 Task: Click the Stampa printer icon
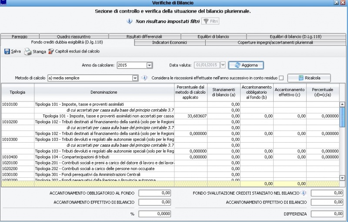click(x=28, y=52)
